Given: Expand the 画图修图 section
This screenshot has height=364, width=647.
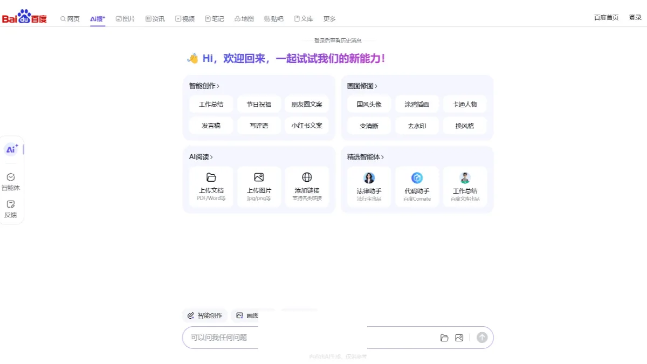Looking at the screenshot, I should [362, 86].
